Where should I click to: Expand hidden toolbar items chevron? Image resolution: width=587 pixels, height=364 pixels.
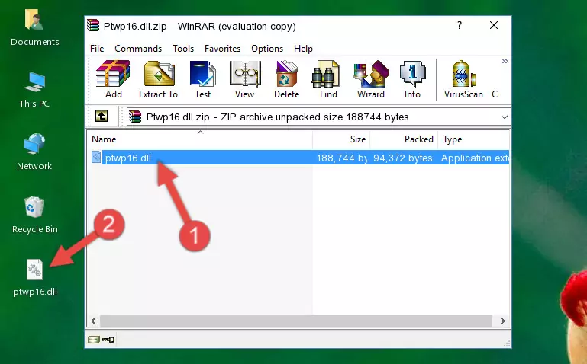coord(505,61)
